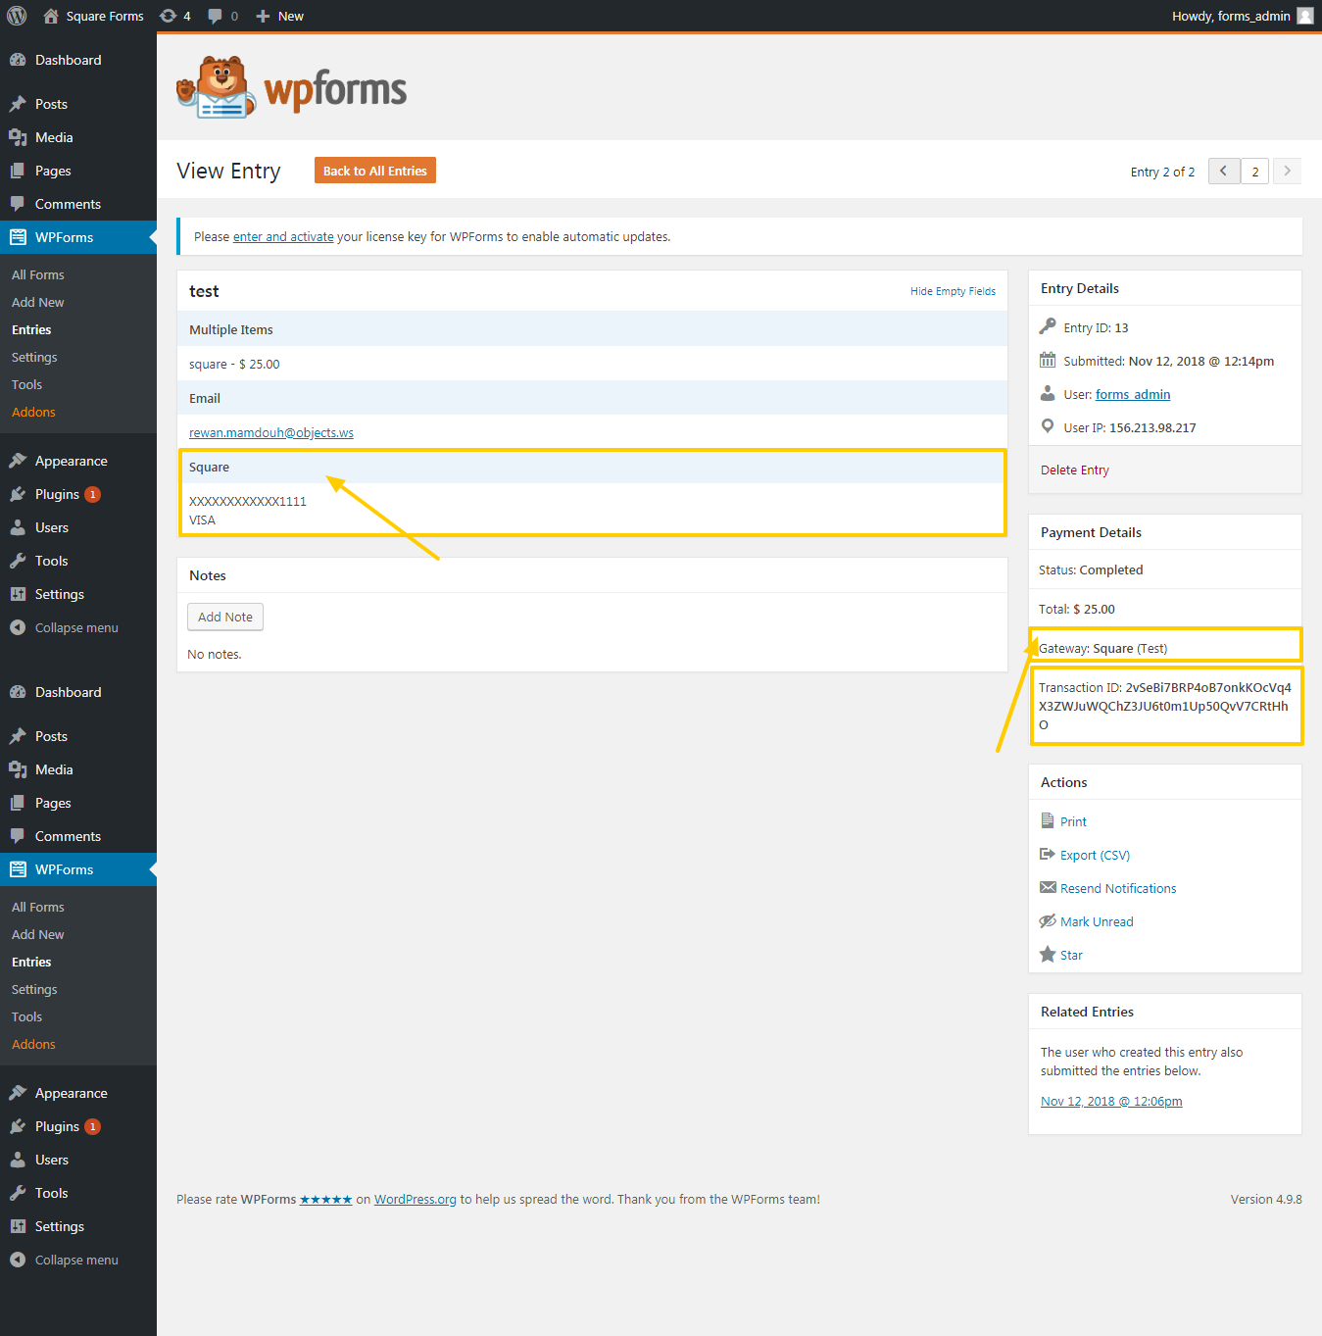
Task: Mark the entry as unread
Action: (1096, 921)
